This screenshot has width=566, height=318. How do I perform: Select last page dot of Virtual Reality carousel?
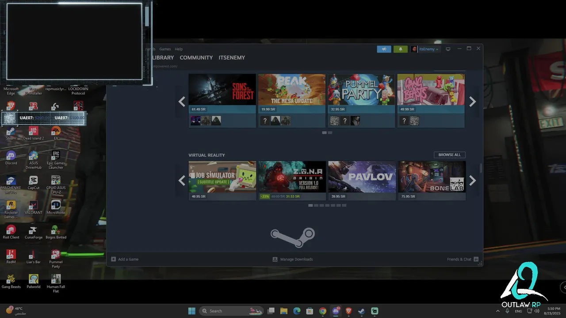pos(344,205)
